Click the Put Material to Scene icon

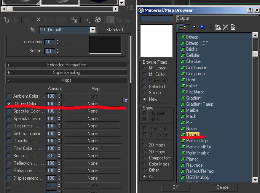pyautogui.click(x=16, y=20)
